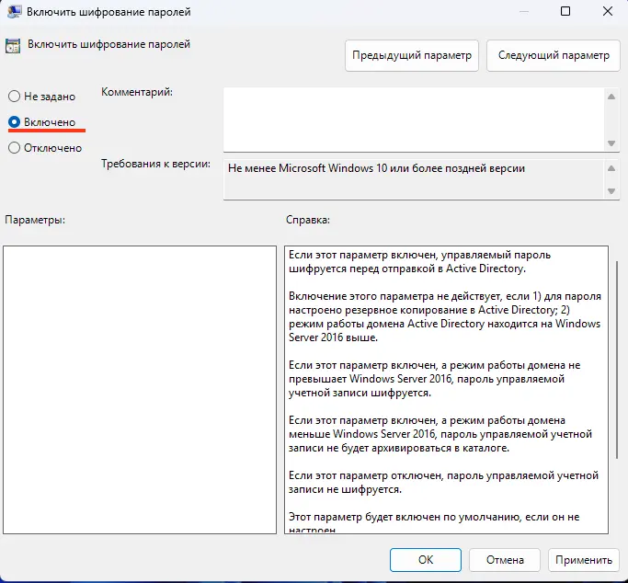The image size is (628, 583).
Task: Click the policy icon in the title bar
Action: (16, 12)
